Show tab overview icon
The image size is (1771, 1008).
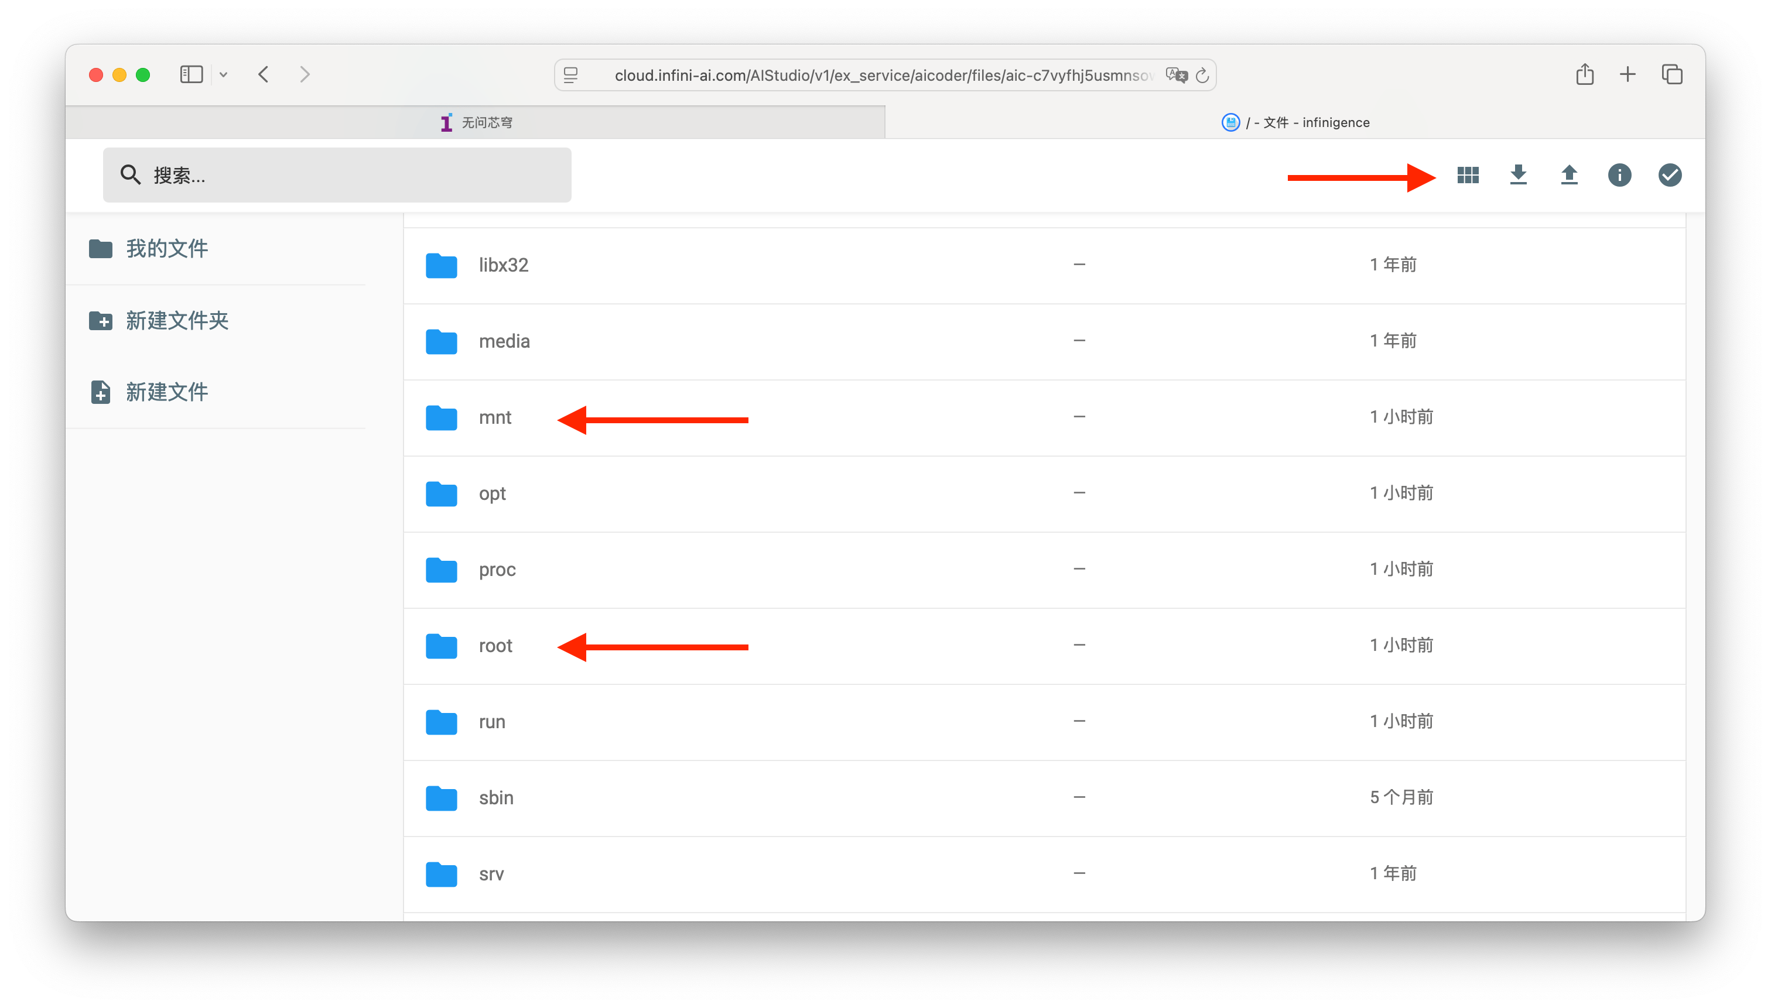tap(1671, 74)
